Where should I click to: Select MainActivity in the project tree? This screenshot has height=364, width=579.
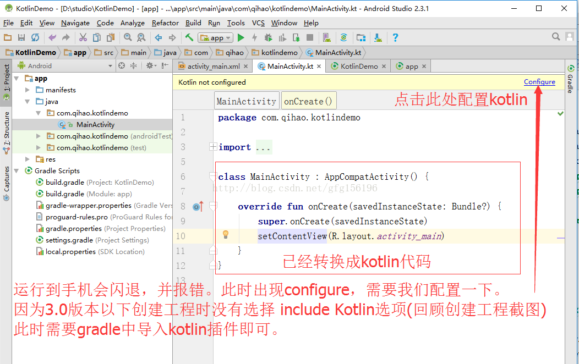tap(95, 125)
